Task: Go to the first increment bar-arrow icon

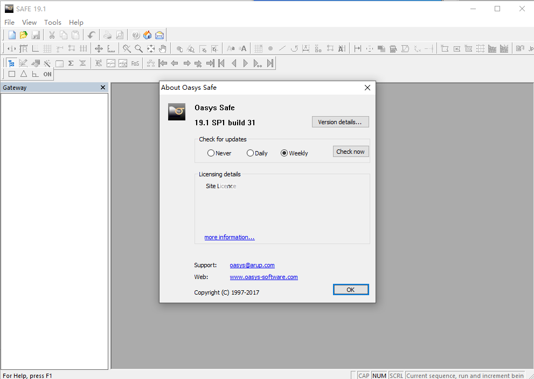Action: point(163,63)
